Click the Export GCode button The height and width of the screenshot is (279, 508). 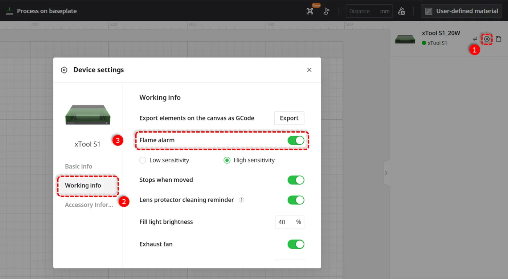(x=289, y=118)
